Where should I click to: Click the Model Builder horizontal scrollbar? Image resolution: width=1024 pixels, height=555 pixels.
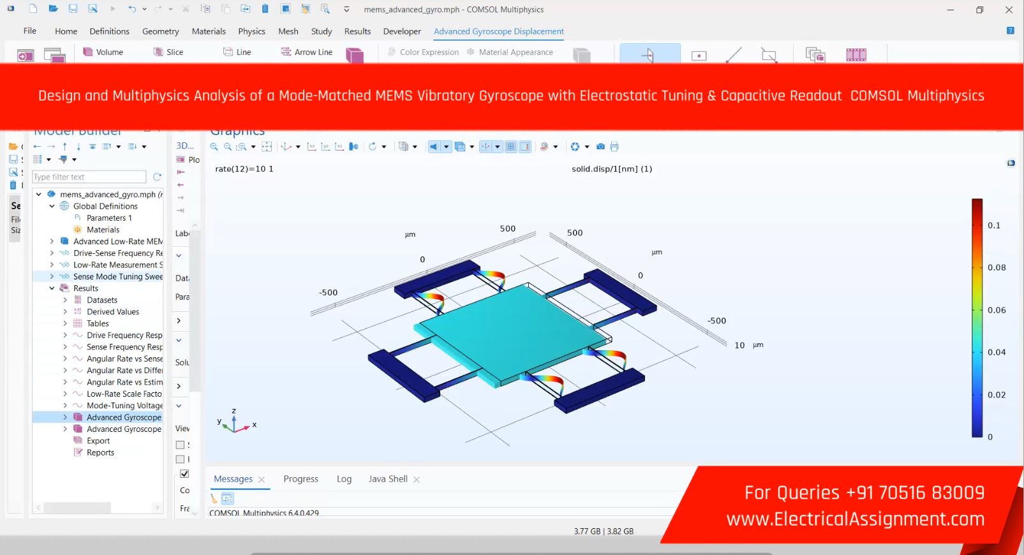click(x=78, y=508)
